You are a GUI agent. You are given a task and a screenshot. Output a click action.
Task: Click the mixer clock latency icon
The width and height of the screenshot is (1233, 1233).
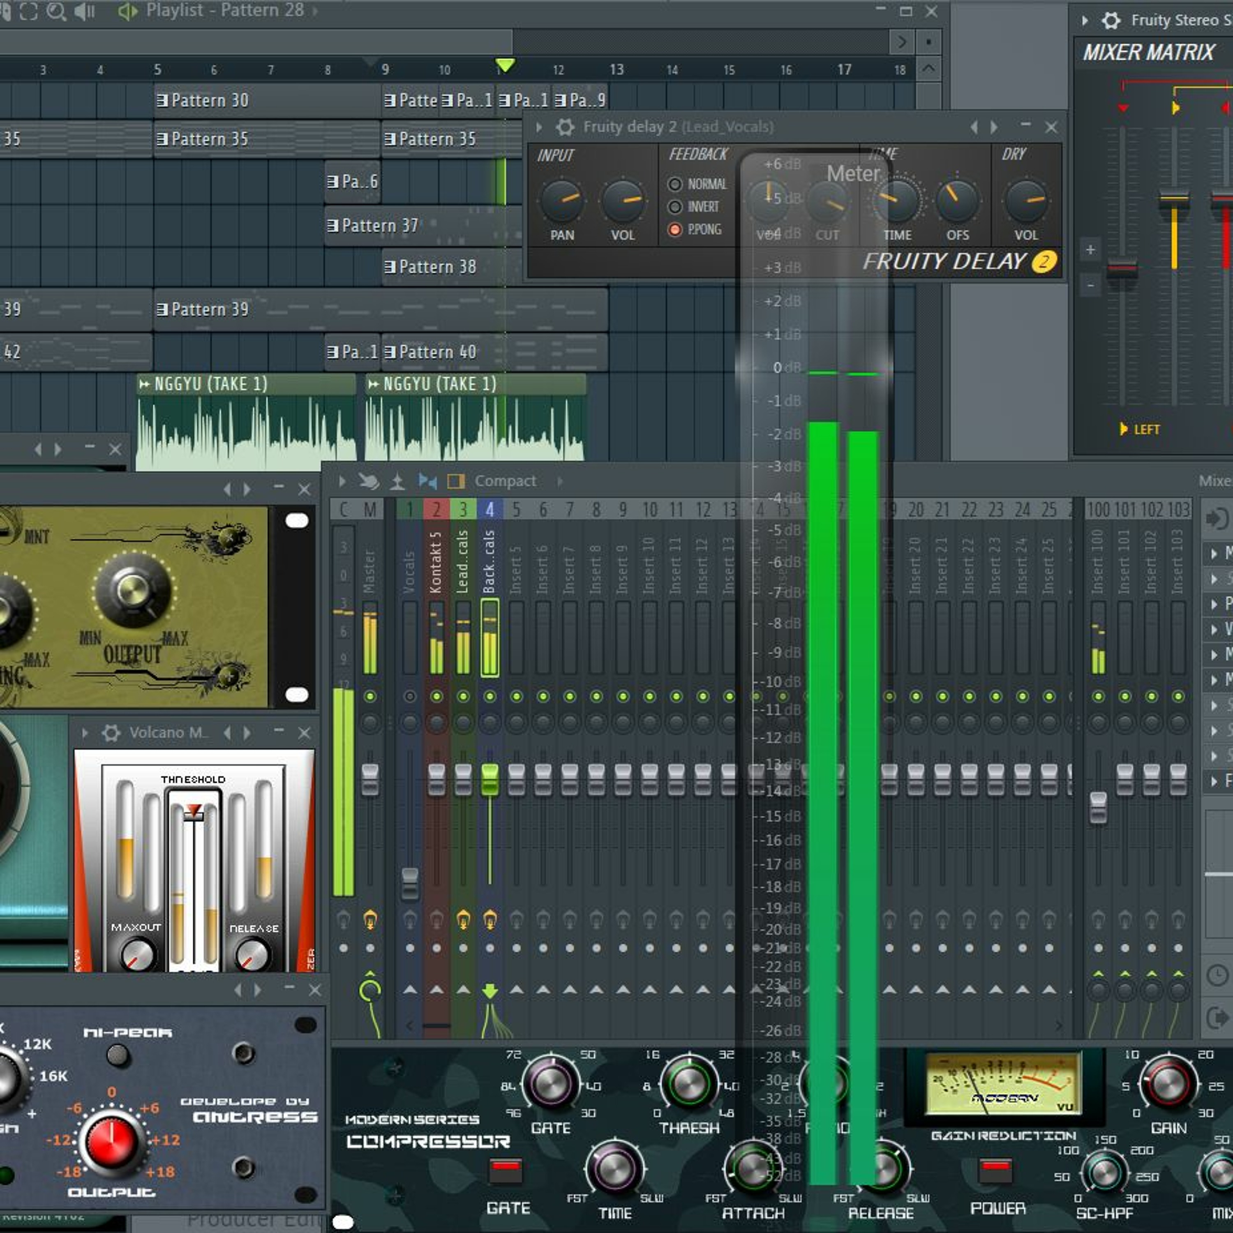(x=1217, y=975)
